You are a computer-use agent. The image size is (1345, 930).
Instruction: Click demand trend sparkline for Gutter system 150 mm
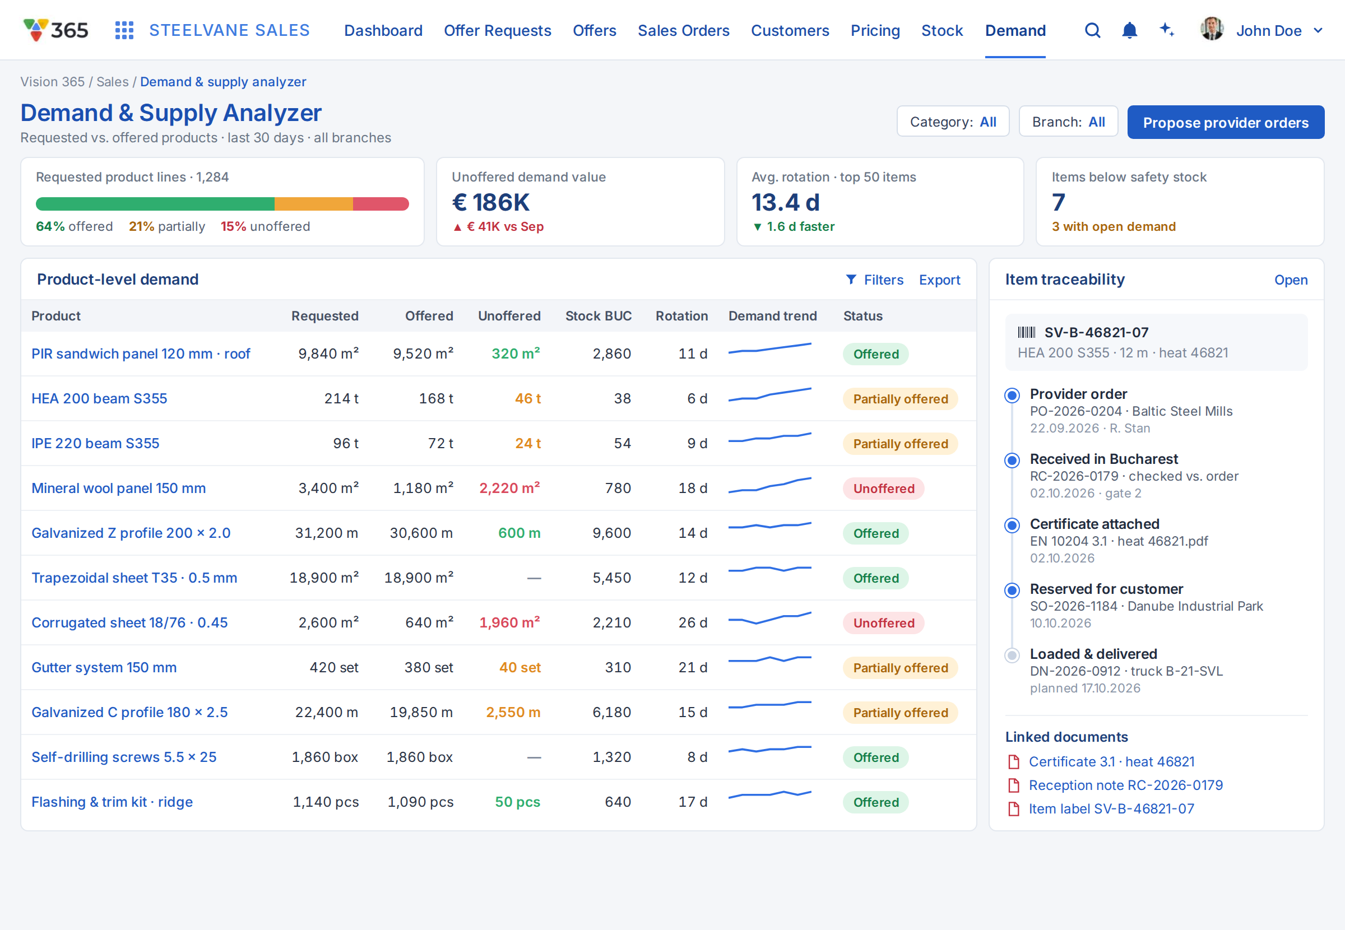tap(770, 659)
